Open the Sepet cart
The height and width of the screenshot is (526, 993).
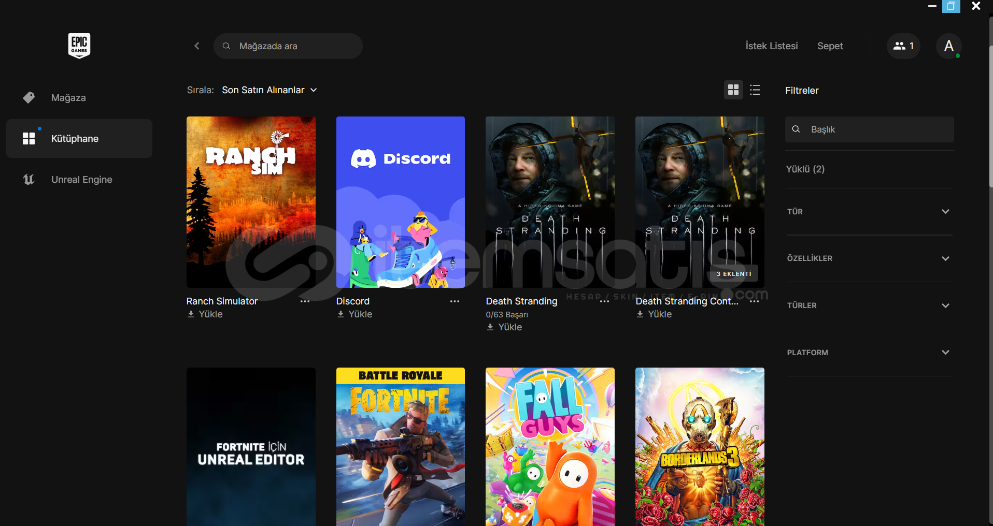[x=830, y=46]
